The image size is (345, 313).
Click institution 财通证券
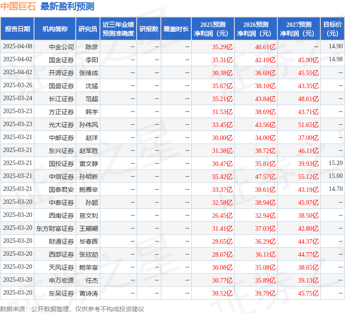pos(61,241)
